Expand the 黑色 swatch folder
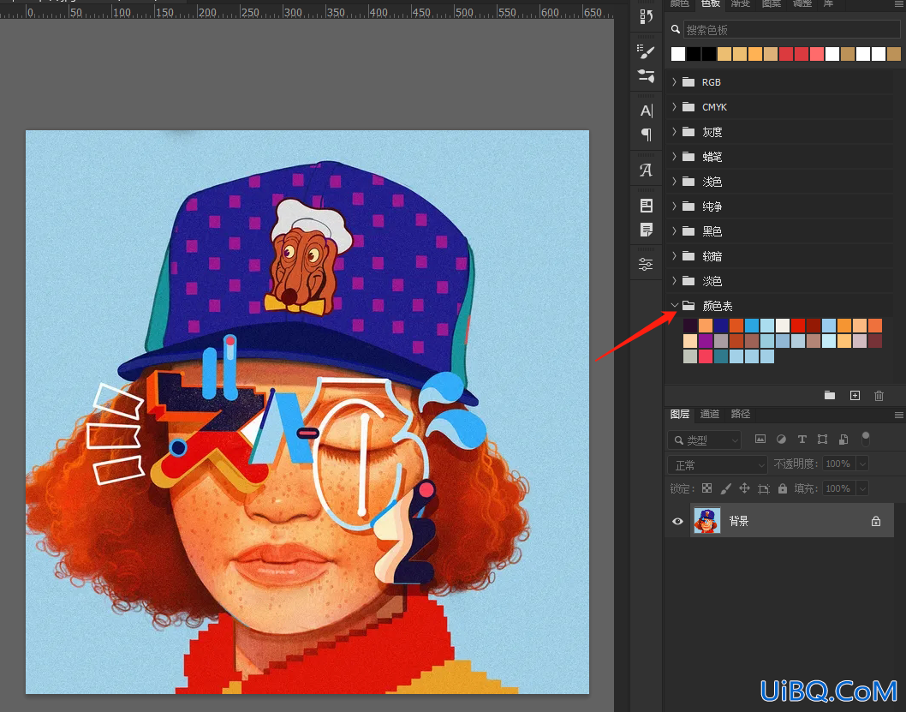The image size is (906, 712). click(x=674, y=231)
